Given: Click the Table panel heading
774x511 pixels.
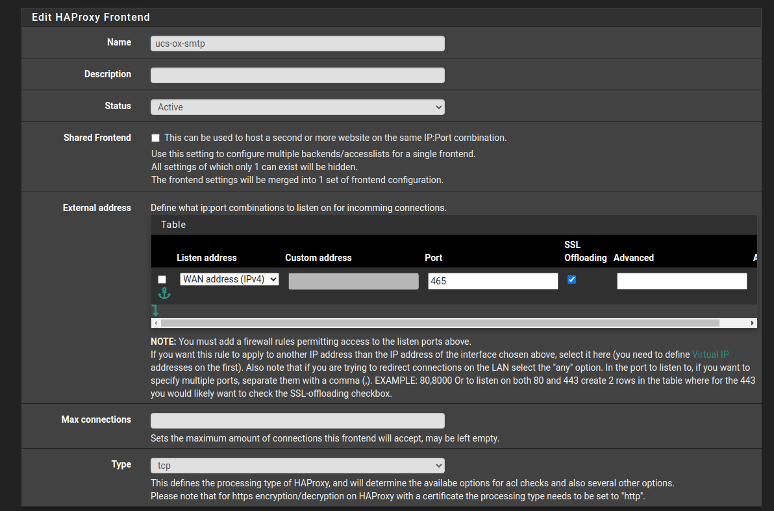Looking at the screenshot, I should pos(173,225).
